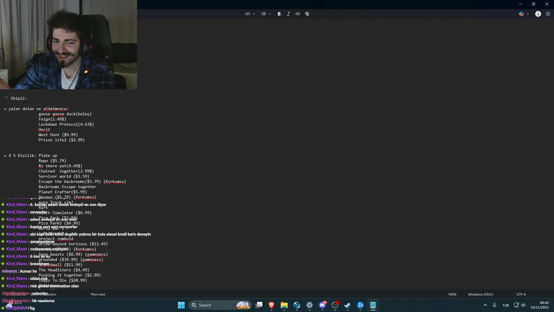The height and width of the screenshot is (312, 554).
Task: Click the microphone tray icon
Action: tap(494, 305)
